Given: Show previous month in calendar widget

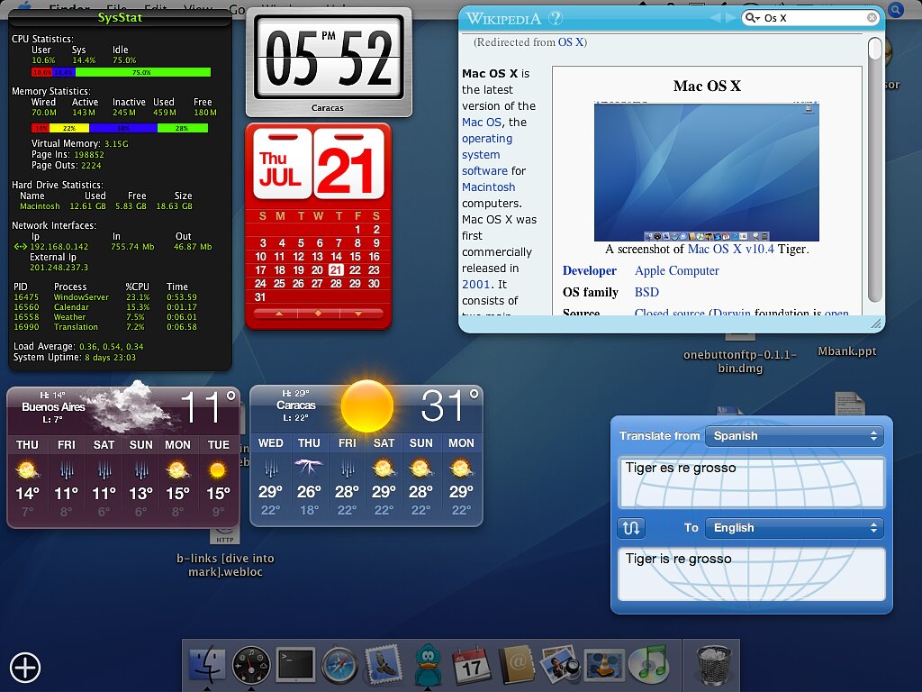Looking at the screenshot, I should pos(279,314).
